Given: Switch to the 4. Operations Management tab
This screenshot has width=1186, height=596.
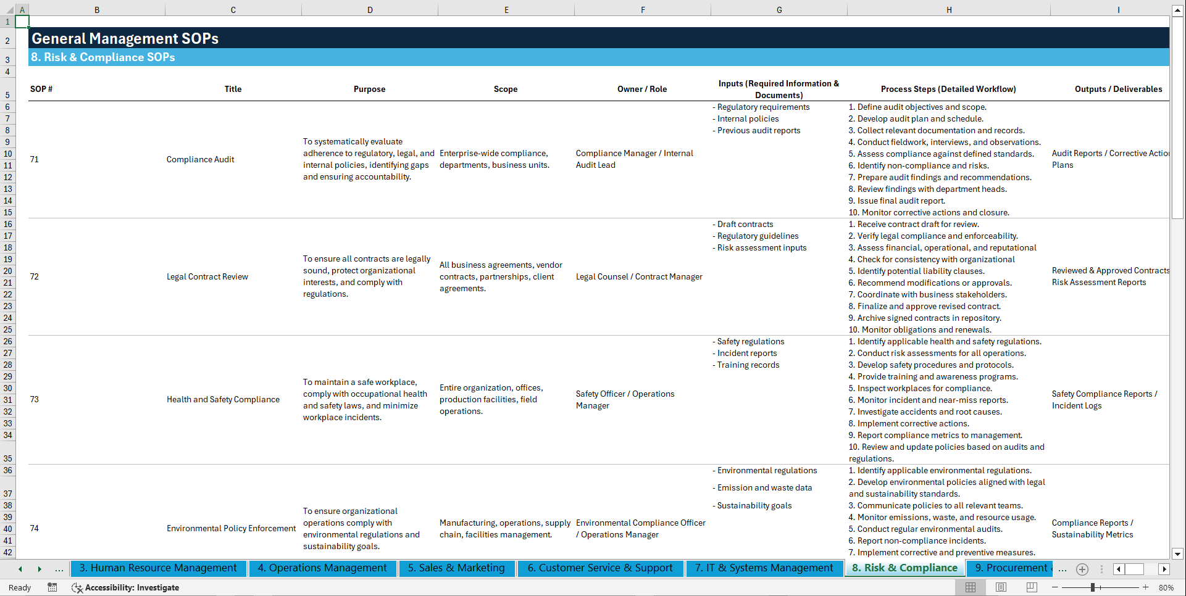Looking at the screenshot, I should pyautogui.click(x=322, y=568).
